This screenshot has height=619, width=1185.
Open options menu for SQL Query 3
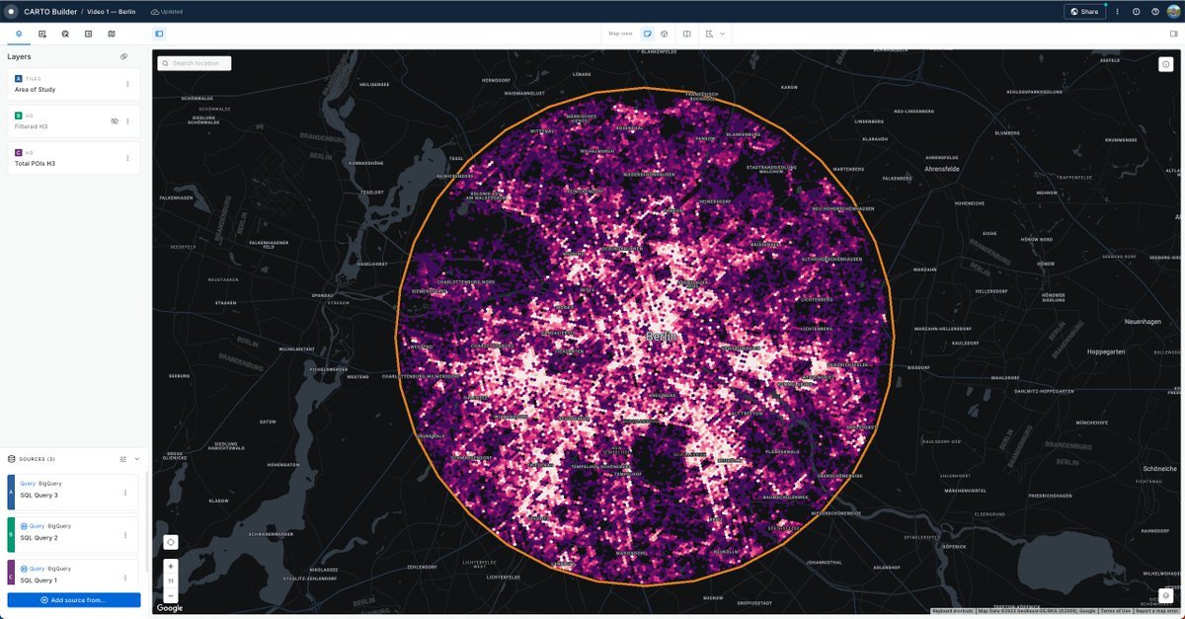[x=125, y=493]
